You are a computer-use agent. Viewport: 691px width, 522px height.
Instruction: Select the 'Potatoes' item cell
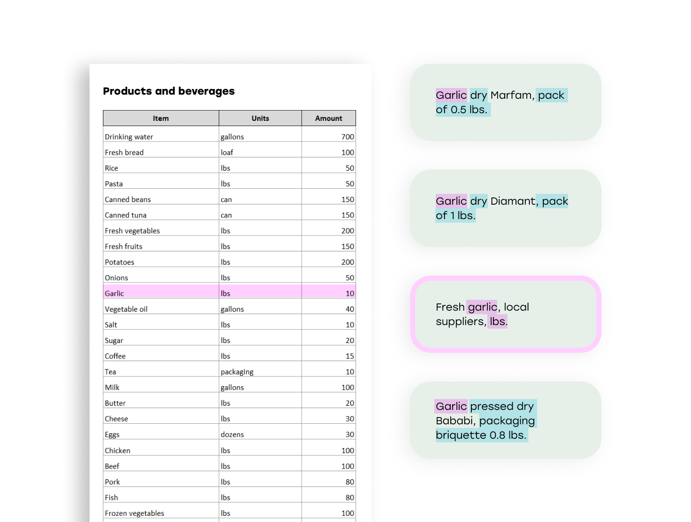[x=161, y=260]
